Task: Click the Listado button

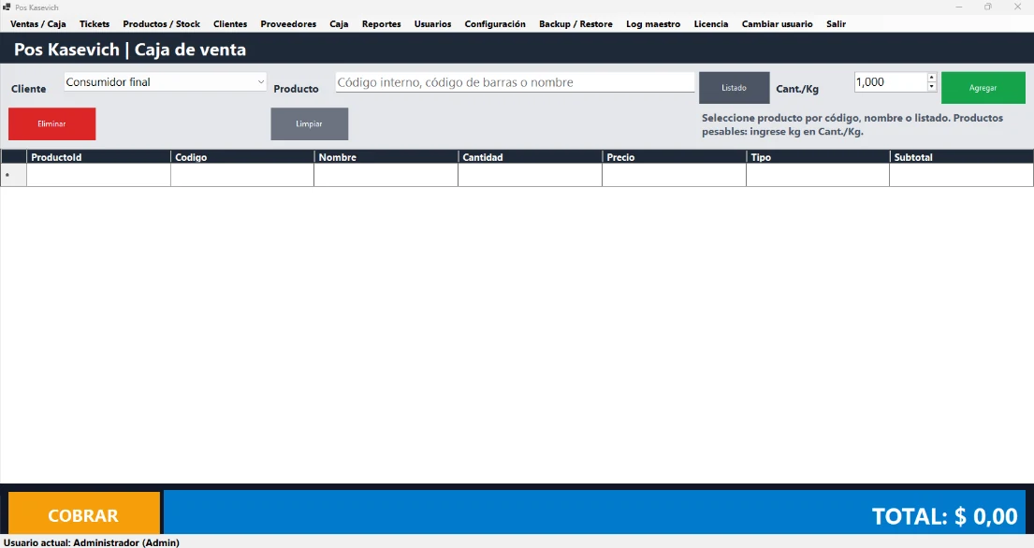Action: point(734,88)
